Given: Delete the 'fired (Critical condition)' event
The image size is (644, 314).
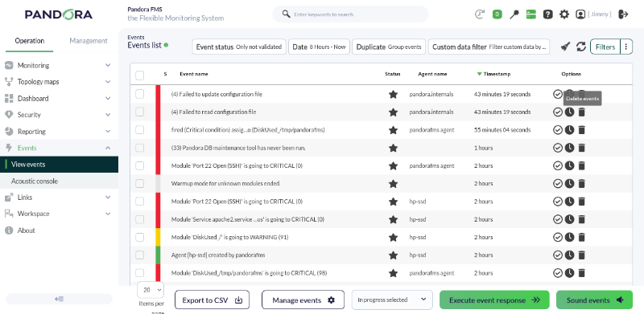Looking at the screenshot, I should pos(581,130).
